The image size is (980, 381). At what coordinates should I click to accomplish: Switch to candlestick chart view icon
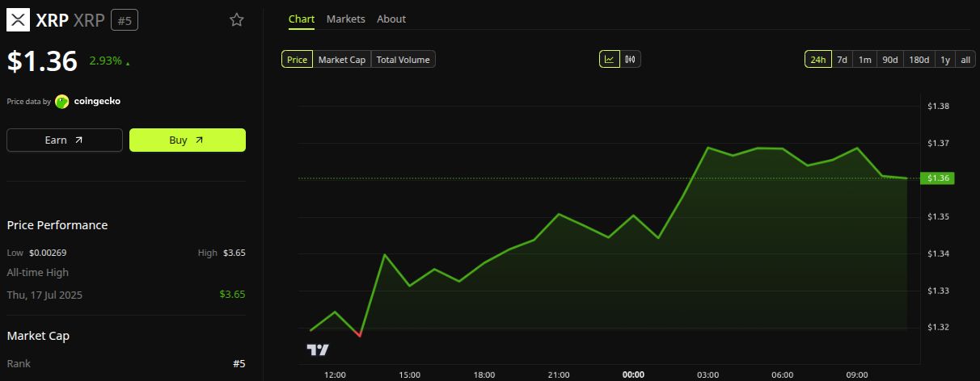[631, 59]
